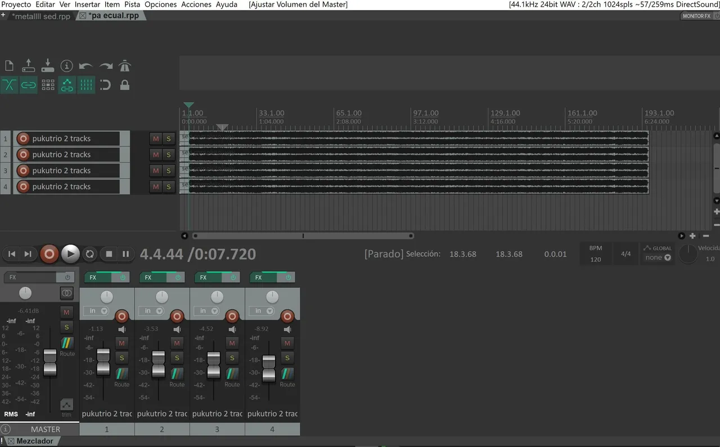Solo the master track in the mixer
Image resolution: width=720 pixels, height=447 pixels.
pyautogui.click(x=66, y=327)
